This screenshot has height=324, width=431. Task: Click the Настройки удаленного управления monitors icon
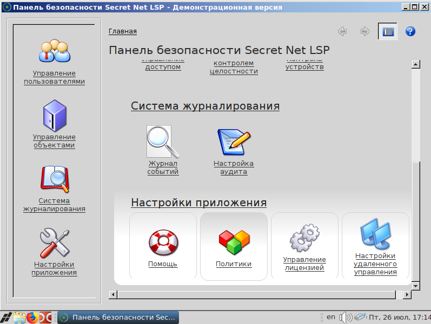pos(375,233)
